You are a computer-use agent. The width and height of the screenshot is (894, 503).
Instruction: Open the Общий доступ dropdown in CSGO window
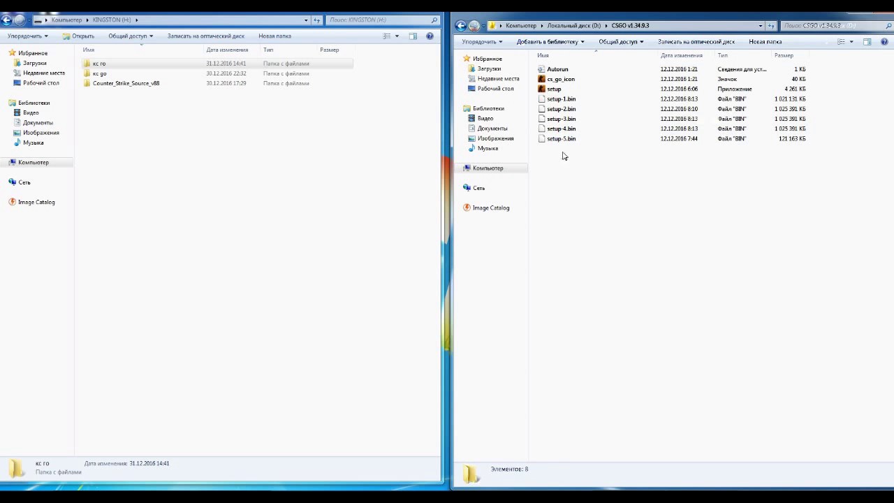[x=621, y=42]
